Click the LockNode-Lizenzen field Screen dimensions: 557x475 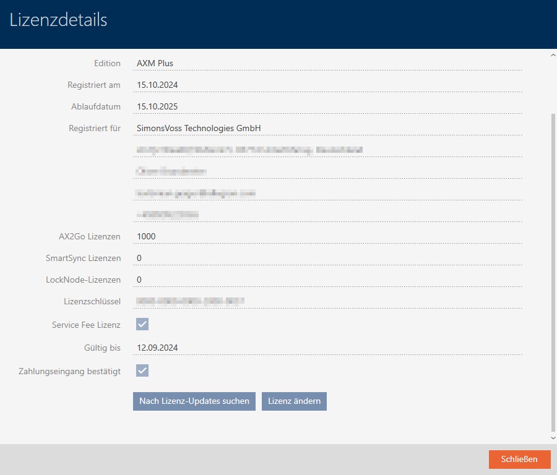click(328, 280)
